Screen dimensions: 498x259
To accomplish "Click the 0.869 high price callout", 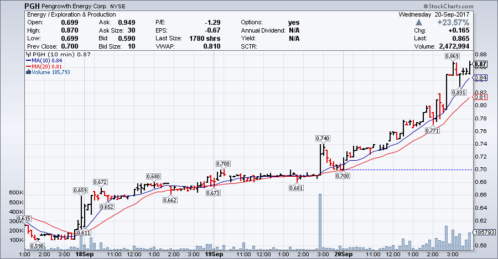I will pyautogui.click(x=452, y=57).
